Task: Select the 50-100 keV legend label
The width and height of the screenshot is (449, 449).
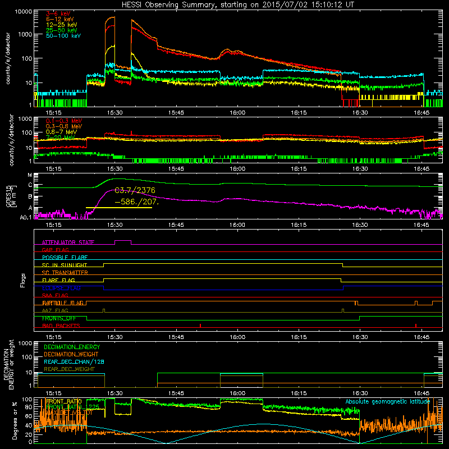Action: point(63,36)
